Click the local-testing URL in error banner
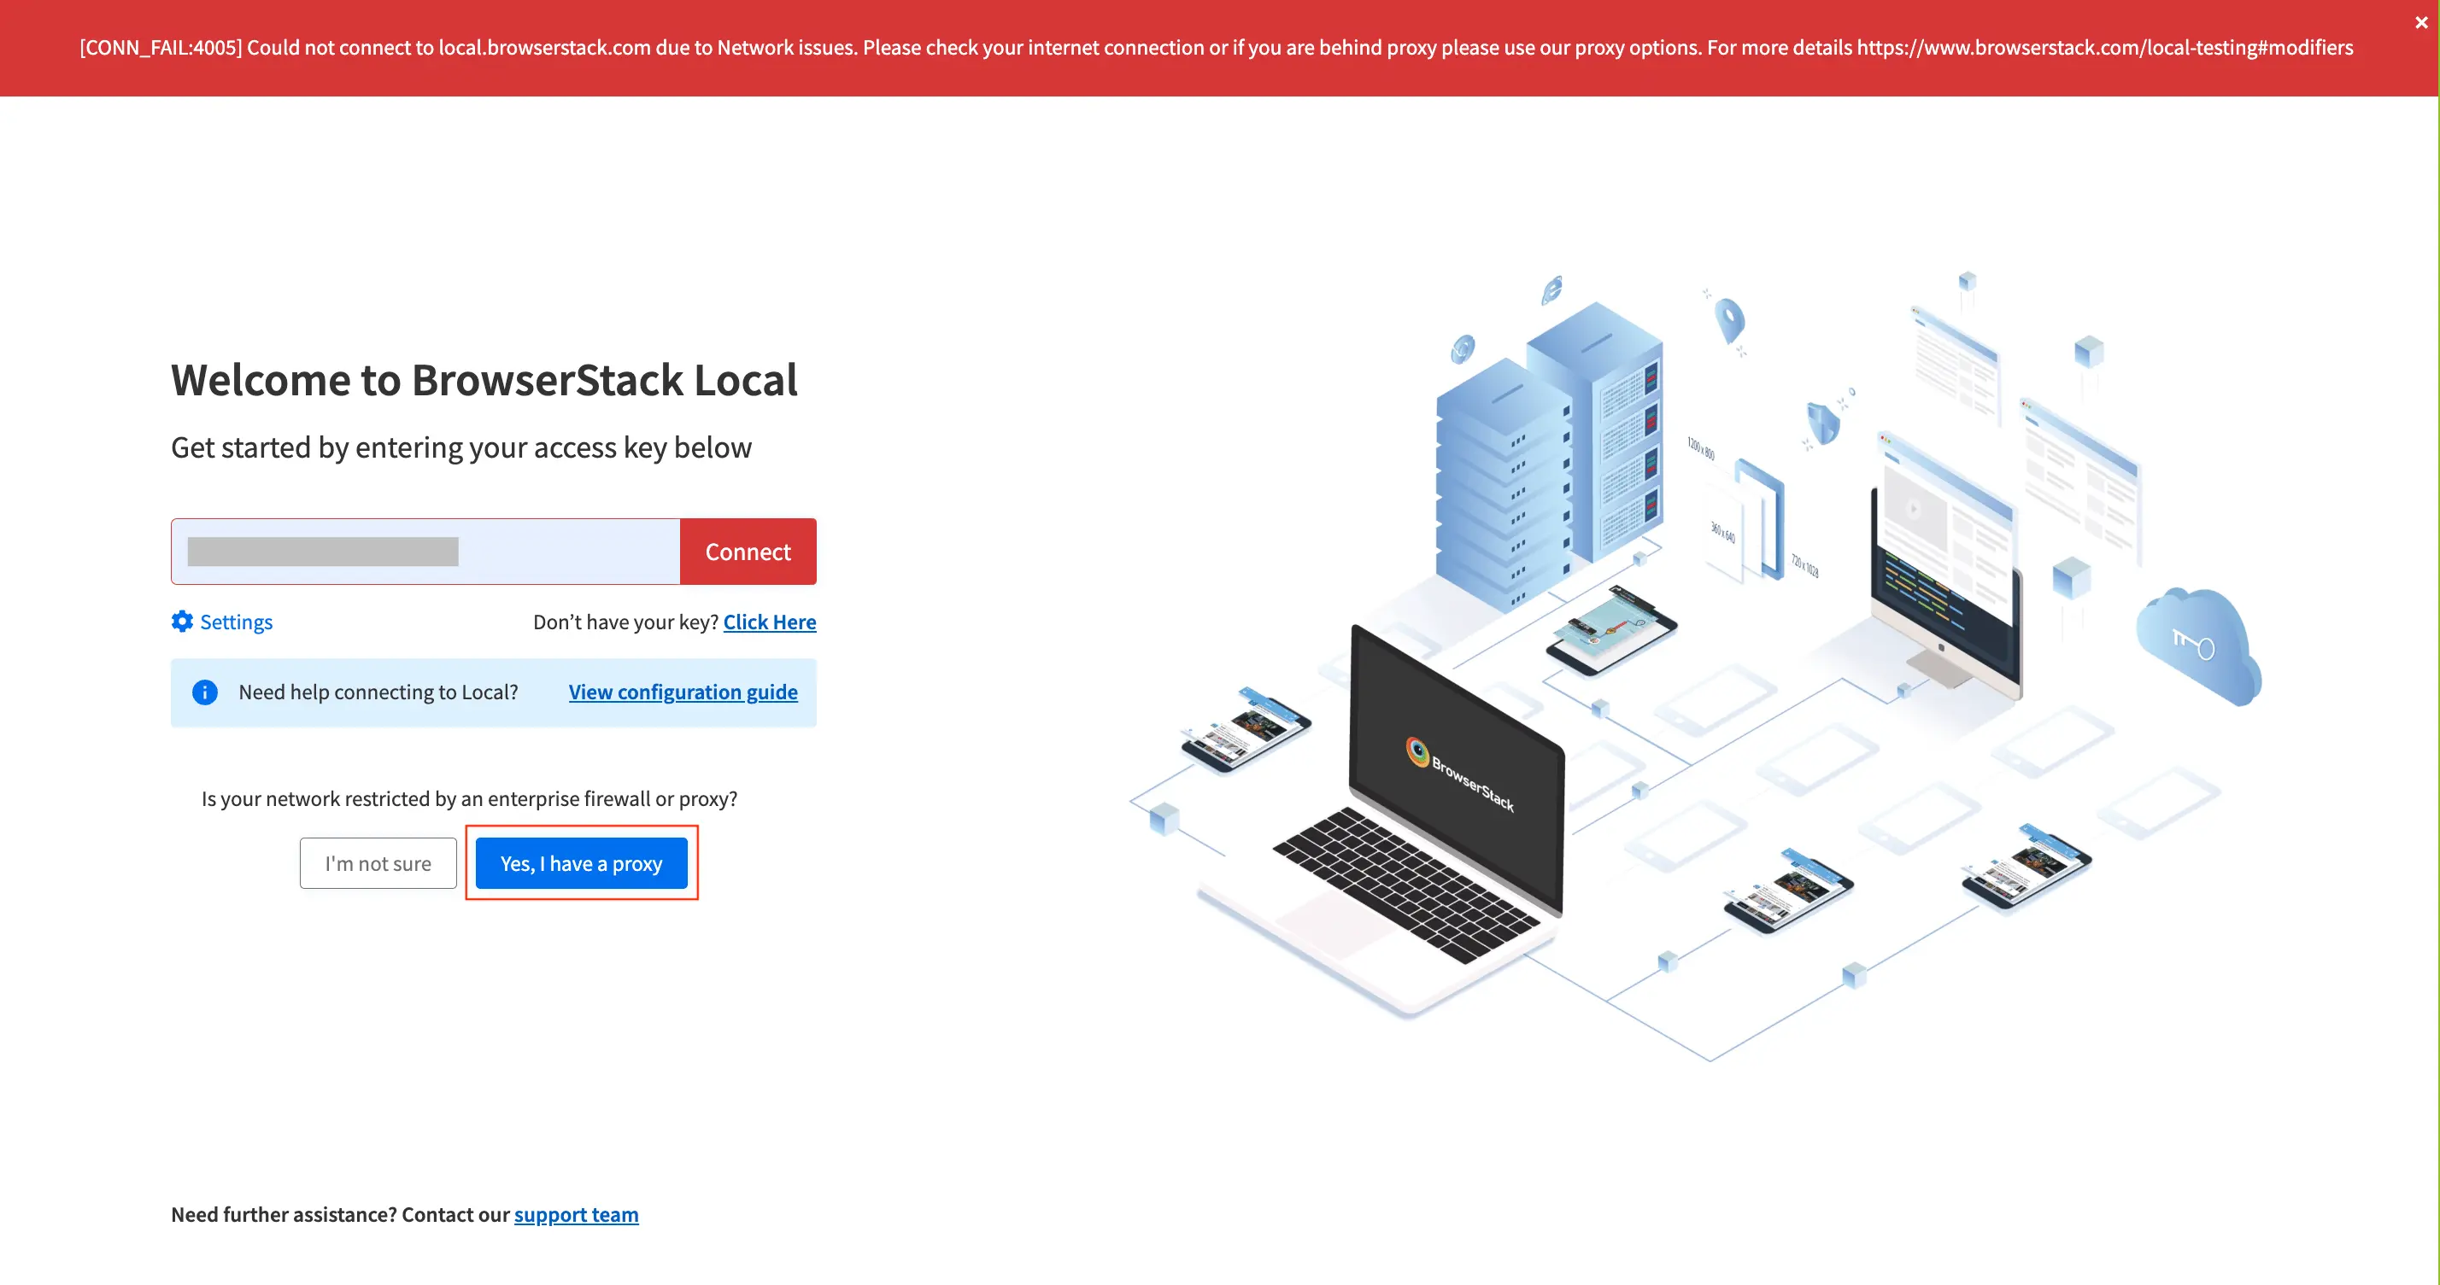2440x1285 pixels. (2103, 47)
